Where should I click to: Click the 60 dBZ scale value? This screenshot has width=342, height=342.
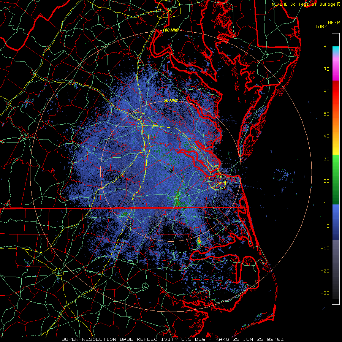tap(326, 92)
